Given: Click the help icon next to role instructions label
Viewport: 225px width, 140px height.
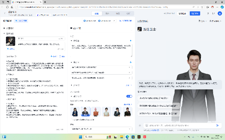Looking at the screenshot, I should [x=16, y=57].
